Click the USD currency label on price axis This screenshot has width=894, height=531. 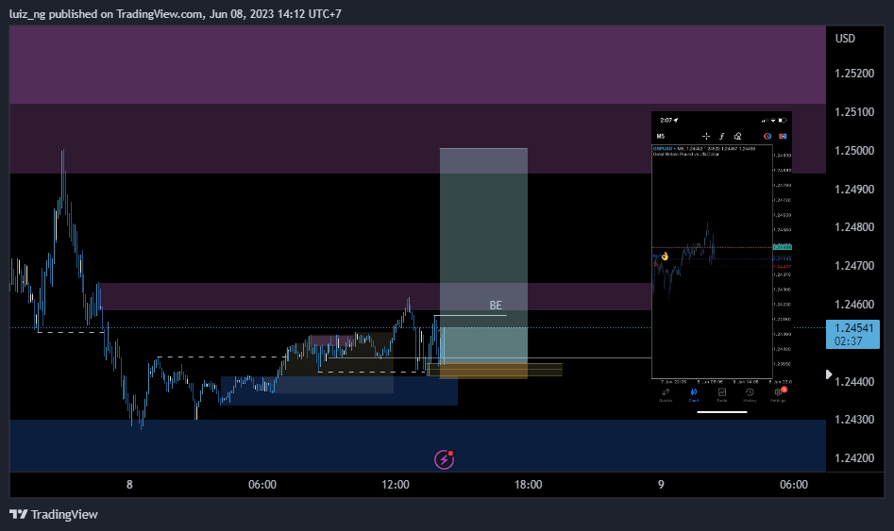[x=845, y=38]
